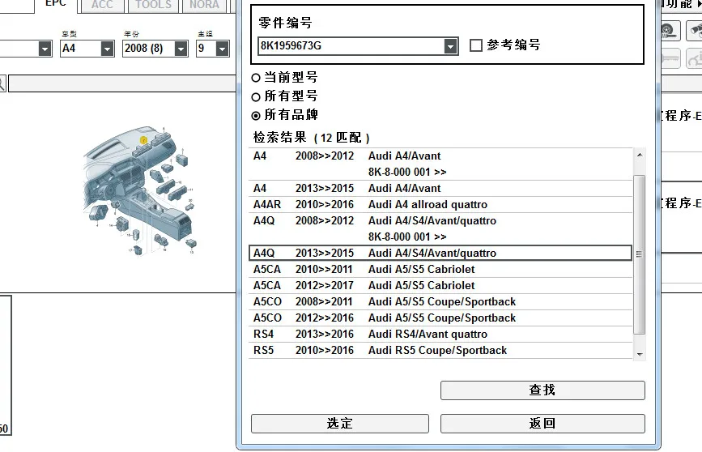Click the search field left of the dialog

click(x=121, y=83)
